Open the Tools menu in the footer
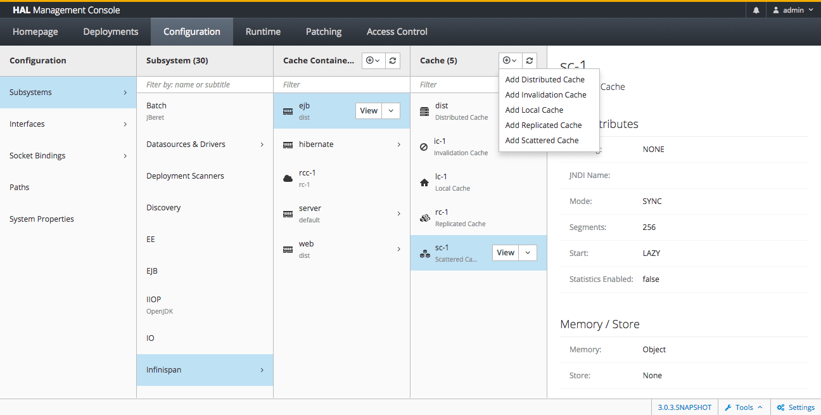This screenshot has height=415, width=821. click(x=742, y=407)
